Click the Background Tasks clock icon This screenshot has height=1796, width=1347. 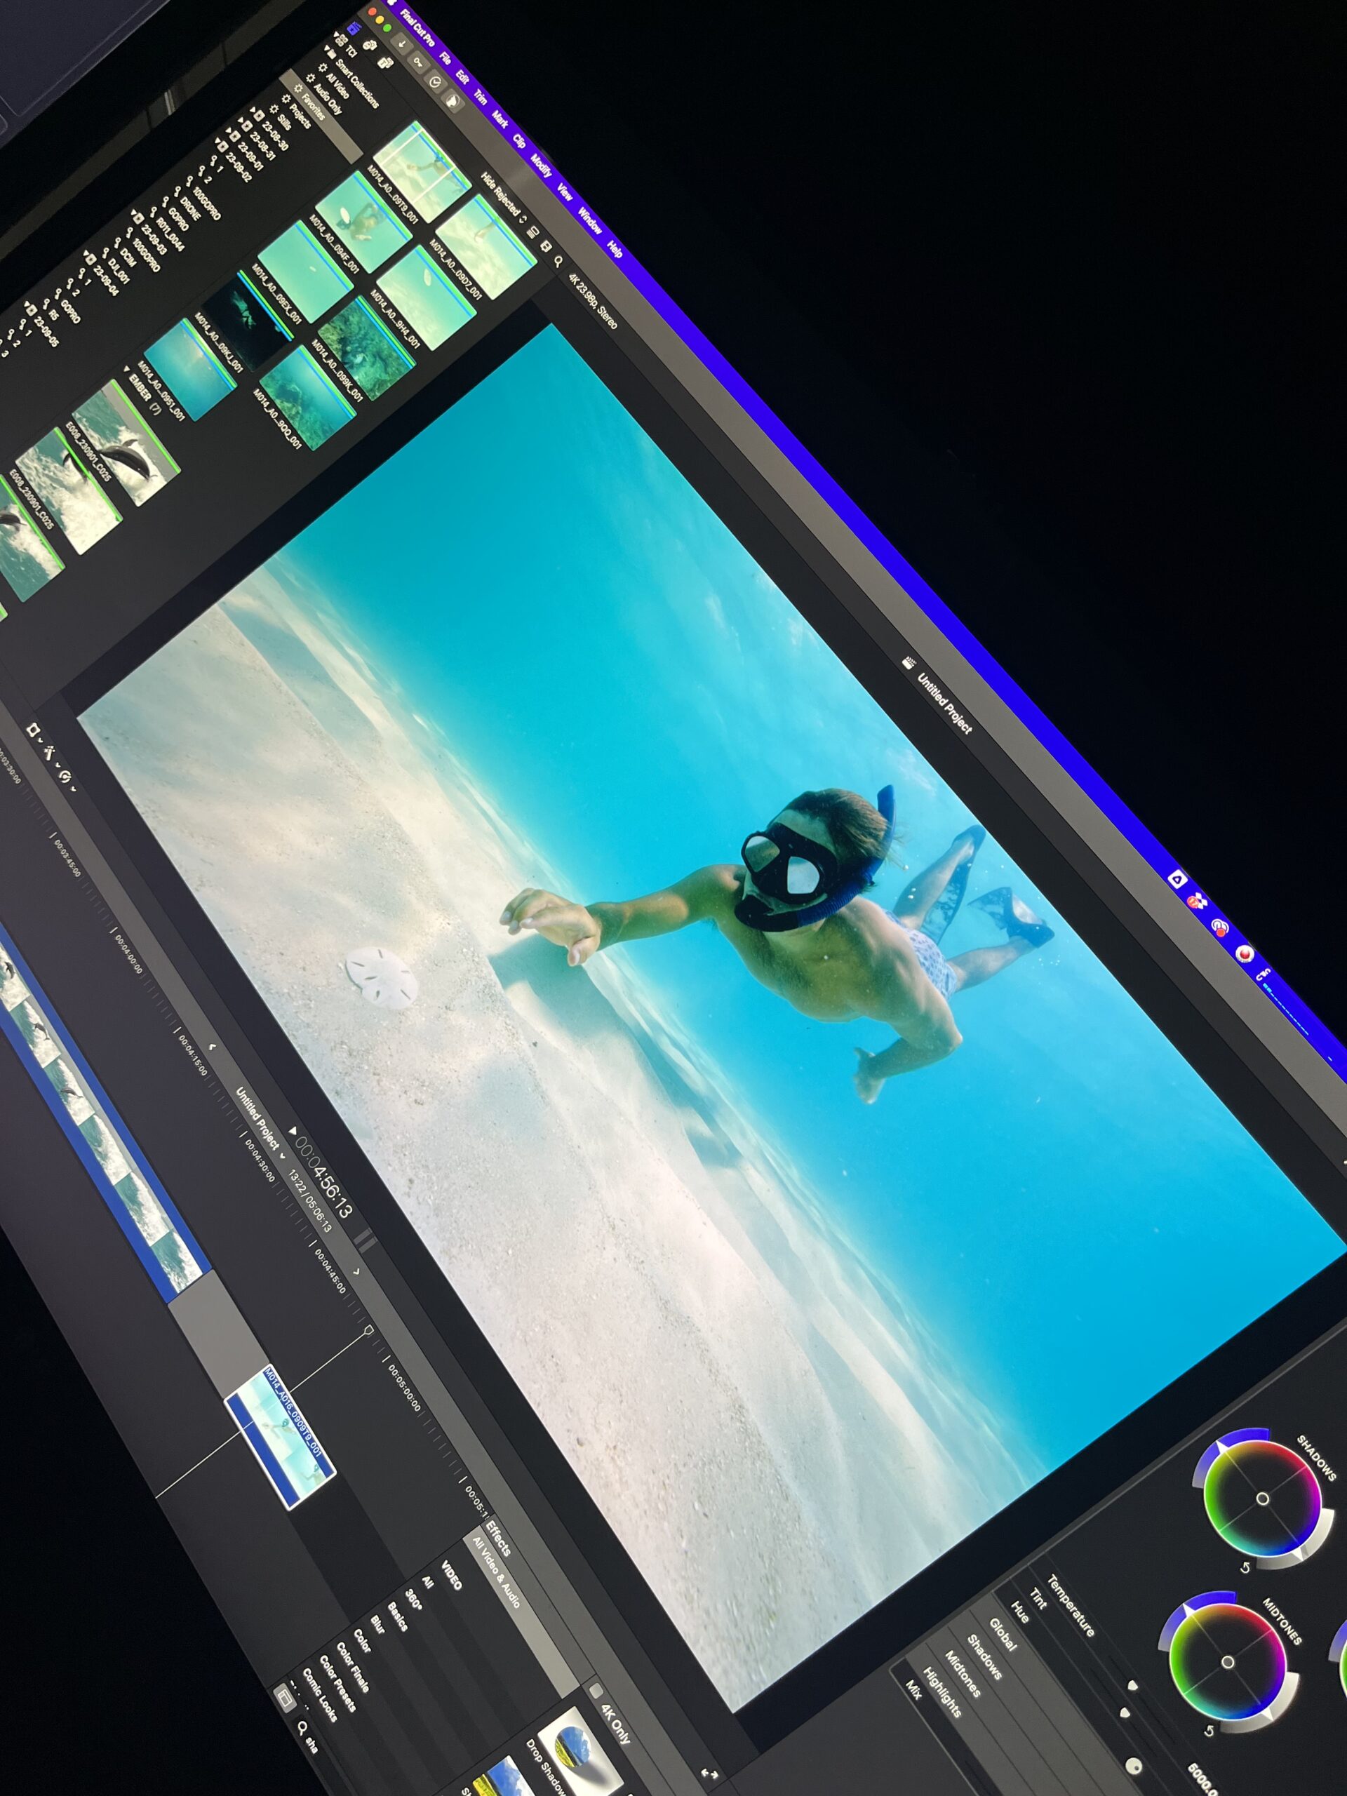[436, 82]
